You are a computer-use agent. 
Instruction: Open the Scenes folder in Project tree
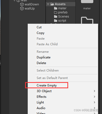click(x=64, y=16)
